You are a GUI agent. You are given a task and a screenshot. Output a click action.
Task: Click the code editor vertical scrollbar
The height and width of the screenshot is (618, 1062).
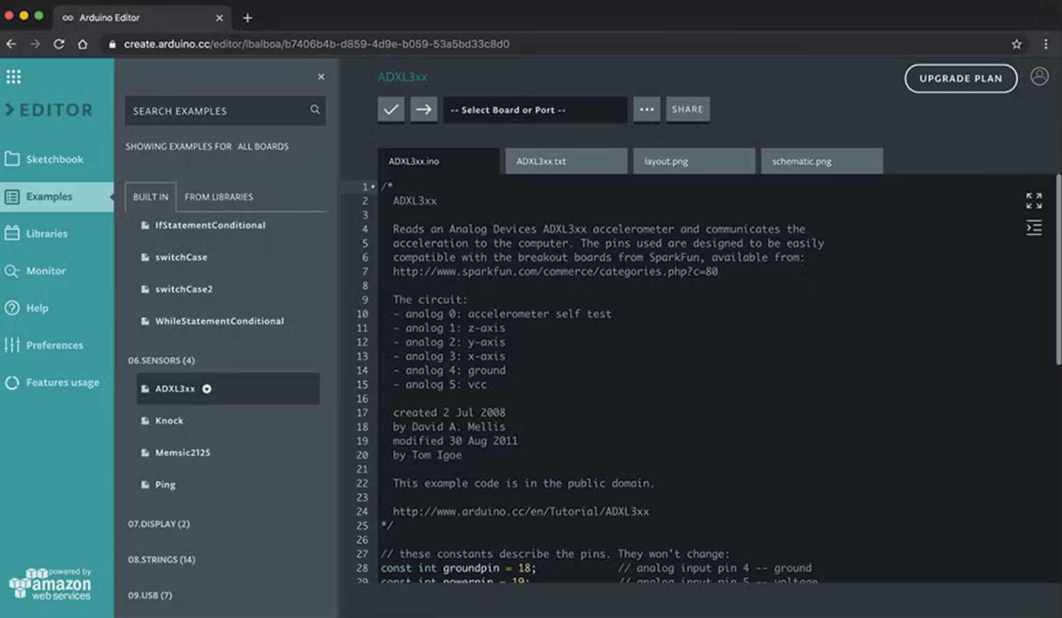[x=1058, y=269]
